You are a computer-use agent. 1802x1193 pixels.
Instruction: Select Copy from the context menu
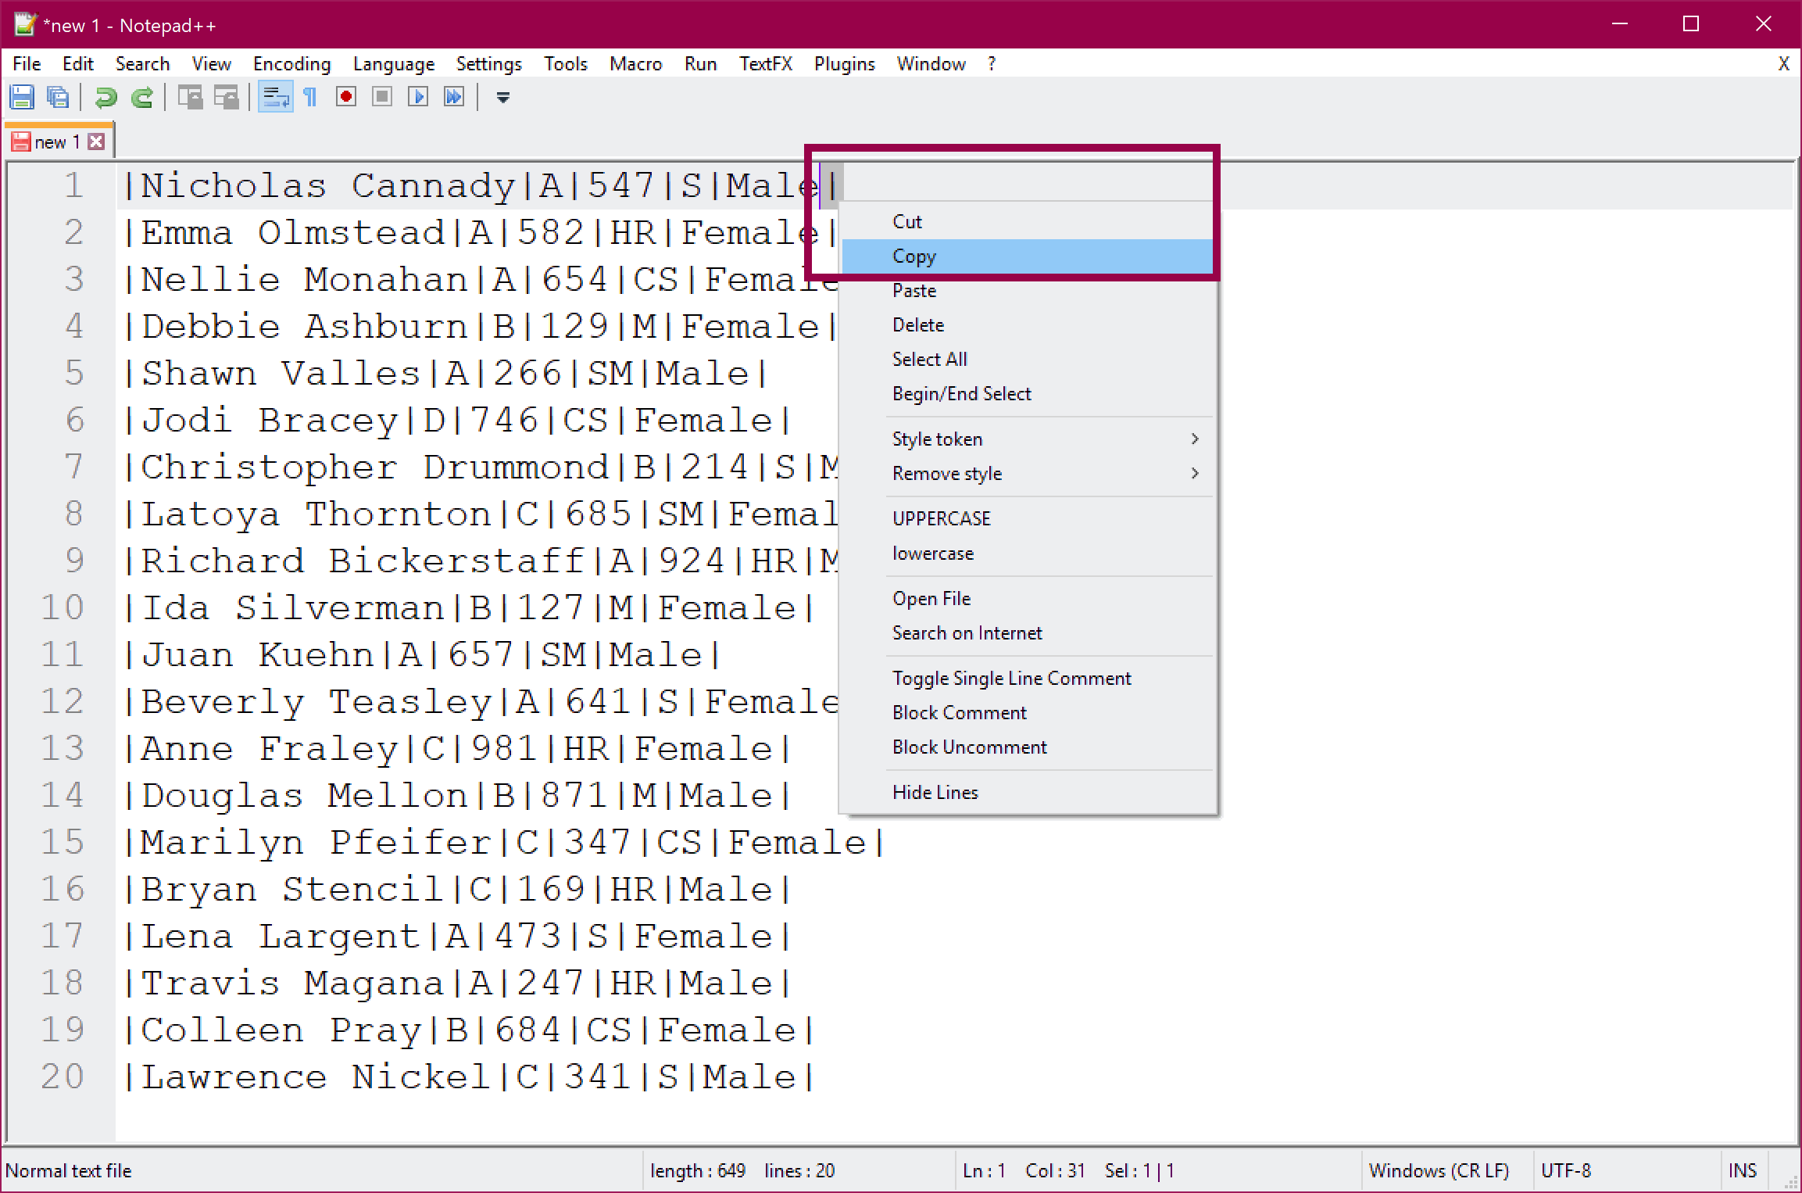[914, 256]
